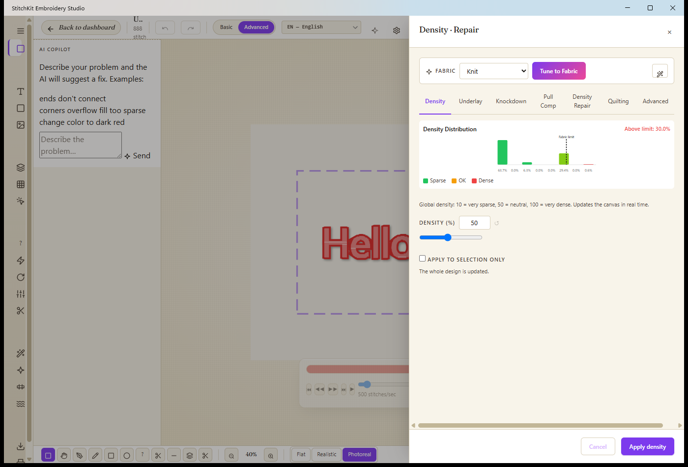Open the Knockdown tab
The image size is (688, 467).
511,101
